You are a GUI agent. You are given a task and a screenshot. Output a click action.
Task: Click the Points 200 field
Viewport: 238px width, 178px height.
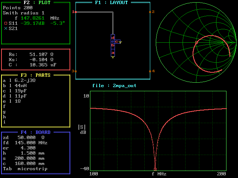coord(17,7)
